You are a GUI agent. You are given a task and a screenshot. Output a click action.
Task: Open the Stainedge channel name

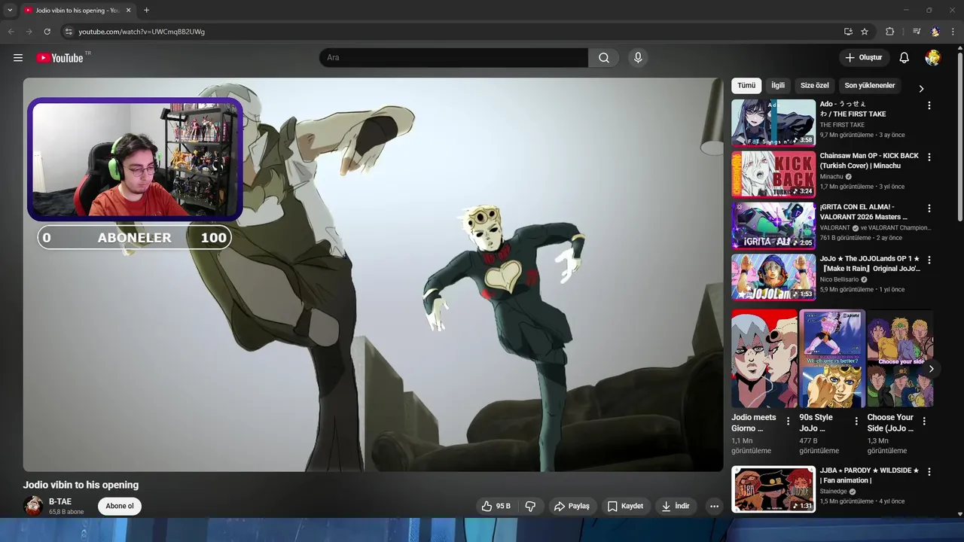click(x=834, y=492)
